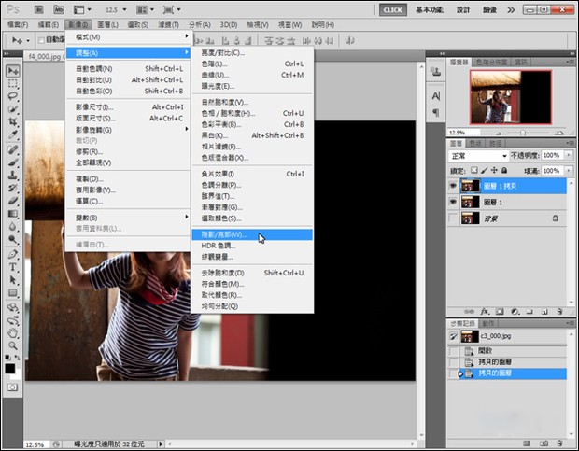Show the 背景 layer via eye box
579x451 pixels.
coord(454,218)
